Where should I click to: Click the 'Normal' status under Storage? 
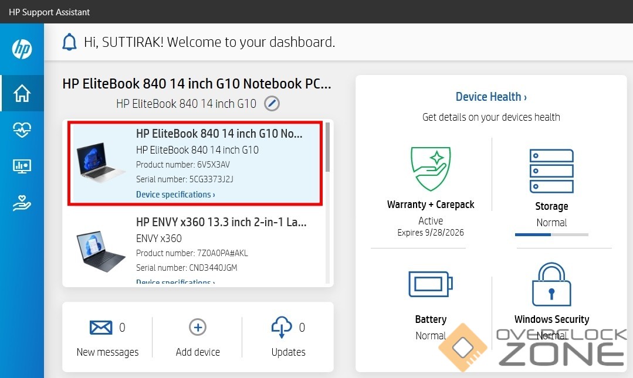tap(551, 223)
